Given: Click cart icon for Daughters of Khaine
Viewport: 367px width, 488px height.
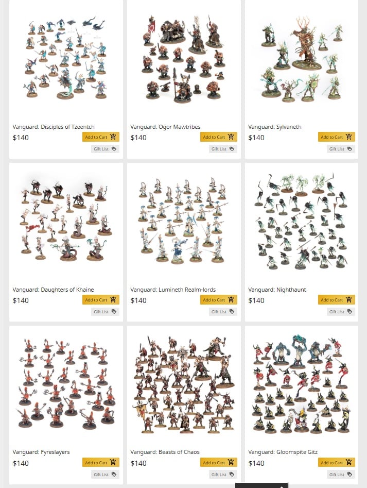Looking at the screenshot, I should (x=113, y=299).
